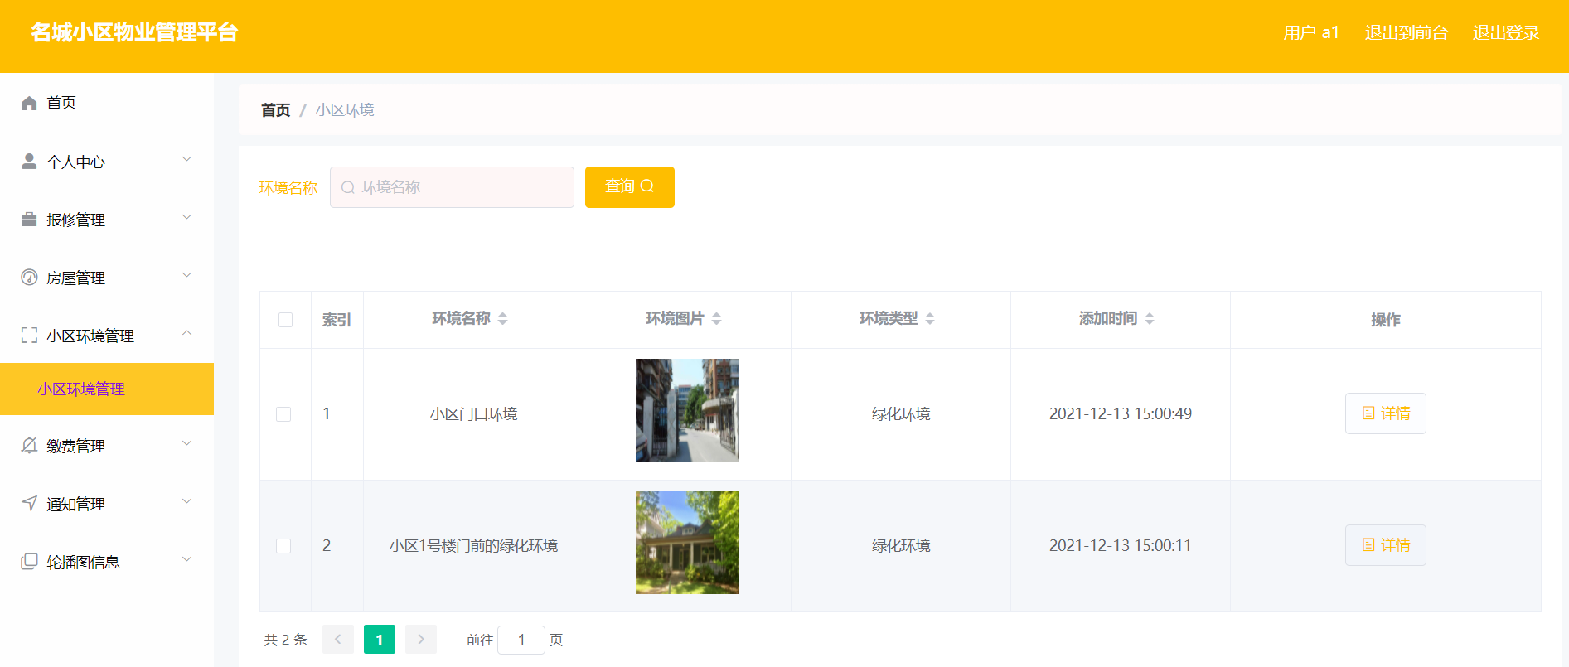The image size is (1569, 667).
Task: Click the briefcase icon beside 报修管理
Action: point(29,219)
